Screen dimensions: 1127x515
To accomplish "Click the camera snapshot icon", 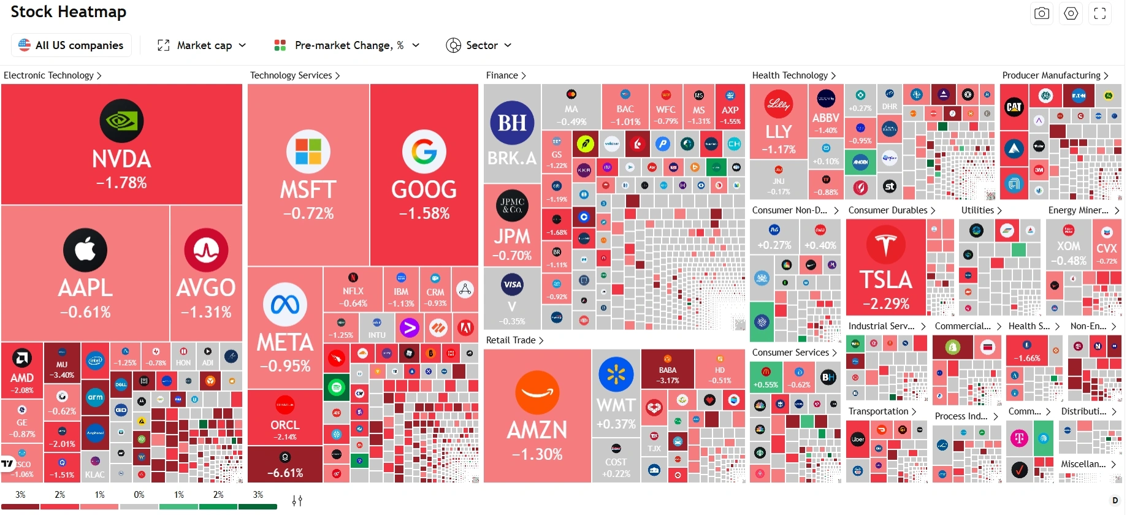I will point(1041,13).
